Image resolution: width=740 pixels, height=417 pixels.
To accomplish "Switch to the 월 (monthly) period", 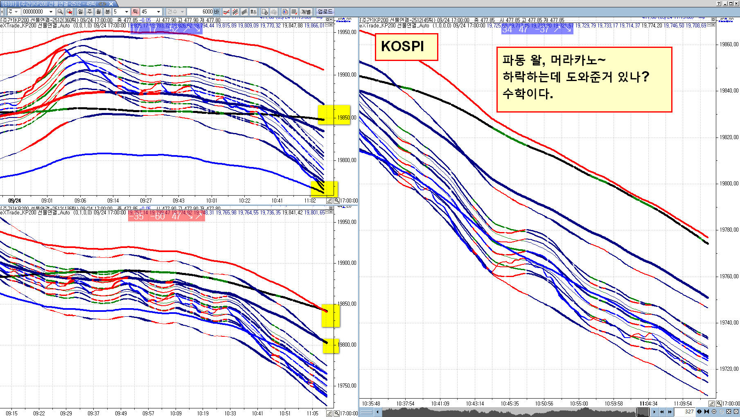I will (x=99, y=12).
